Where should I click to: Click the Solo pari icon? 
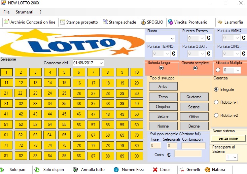2,170
